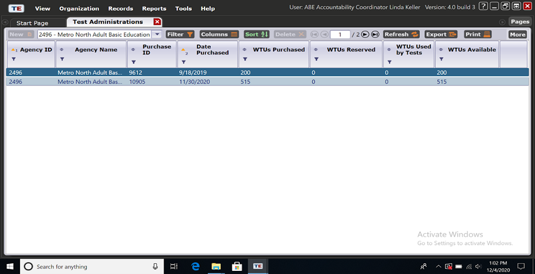The image size is (535, 274).
Task: Open the Help menu
Action: [208, 9]
